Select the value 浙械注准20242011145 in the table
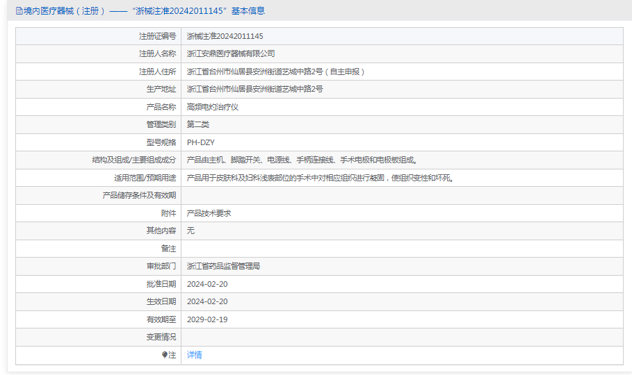Image resolution: width=632 pixels, height=375 pixels. coord(225,36)
